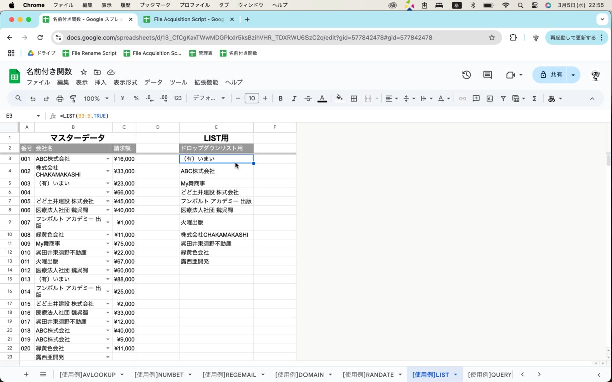The height and width of the screenshot is (382, 612).
Task: Open the fill color picker
Action: click(x=340, y=99)
